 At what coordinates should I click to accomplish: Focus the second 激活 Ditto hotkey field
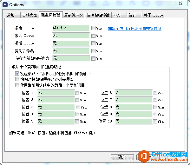point(71,36)
